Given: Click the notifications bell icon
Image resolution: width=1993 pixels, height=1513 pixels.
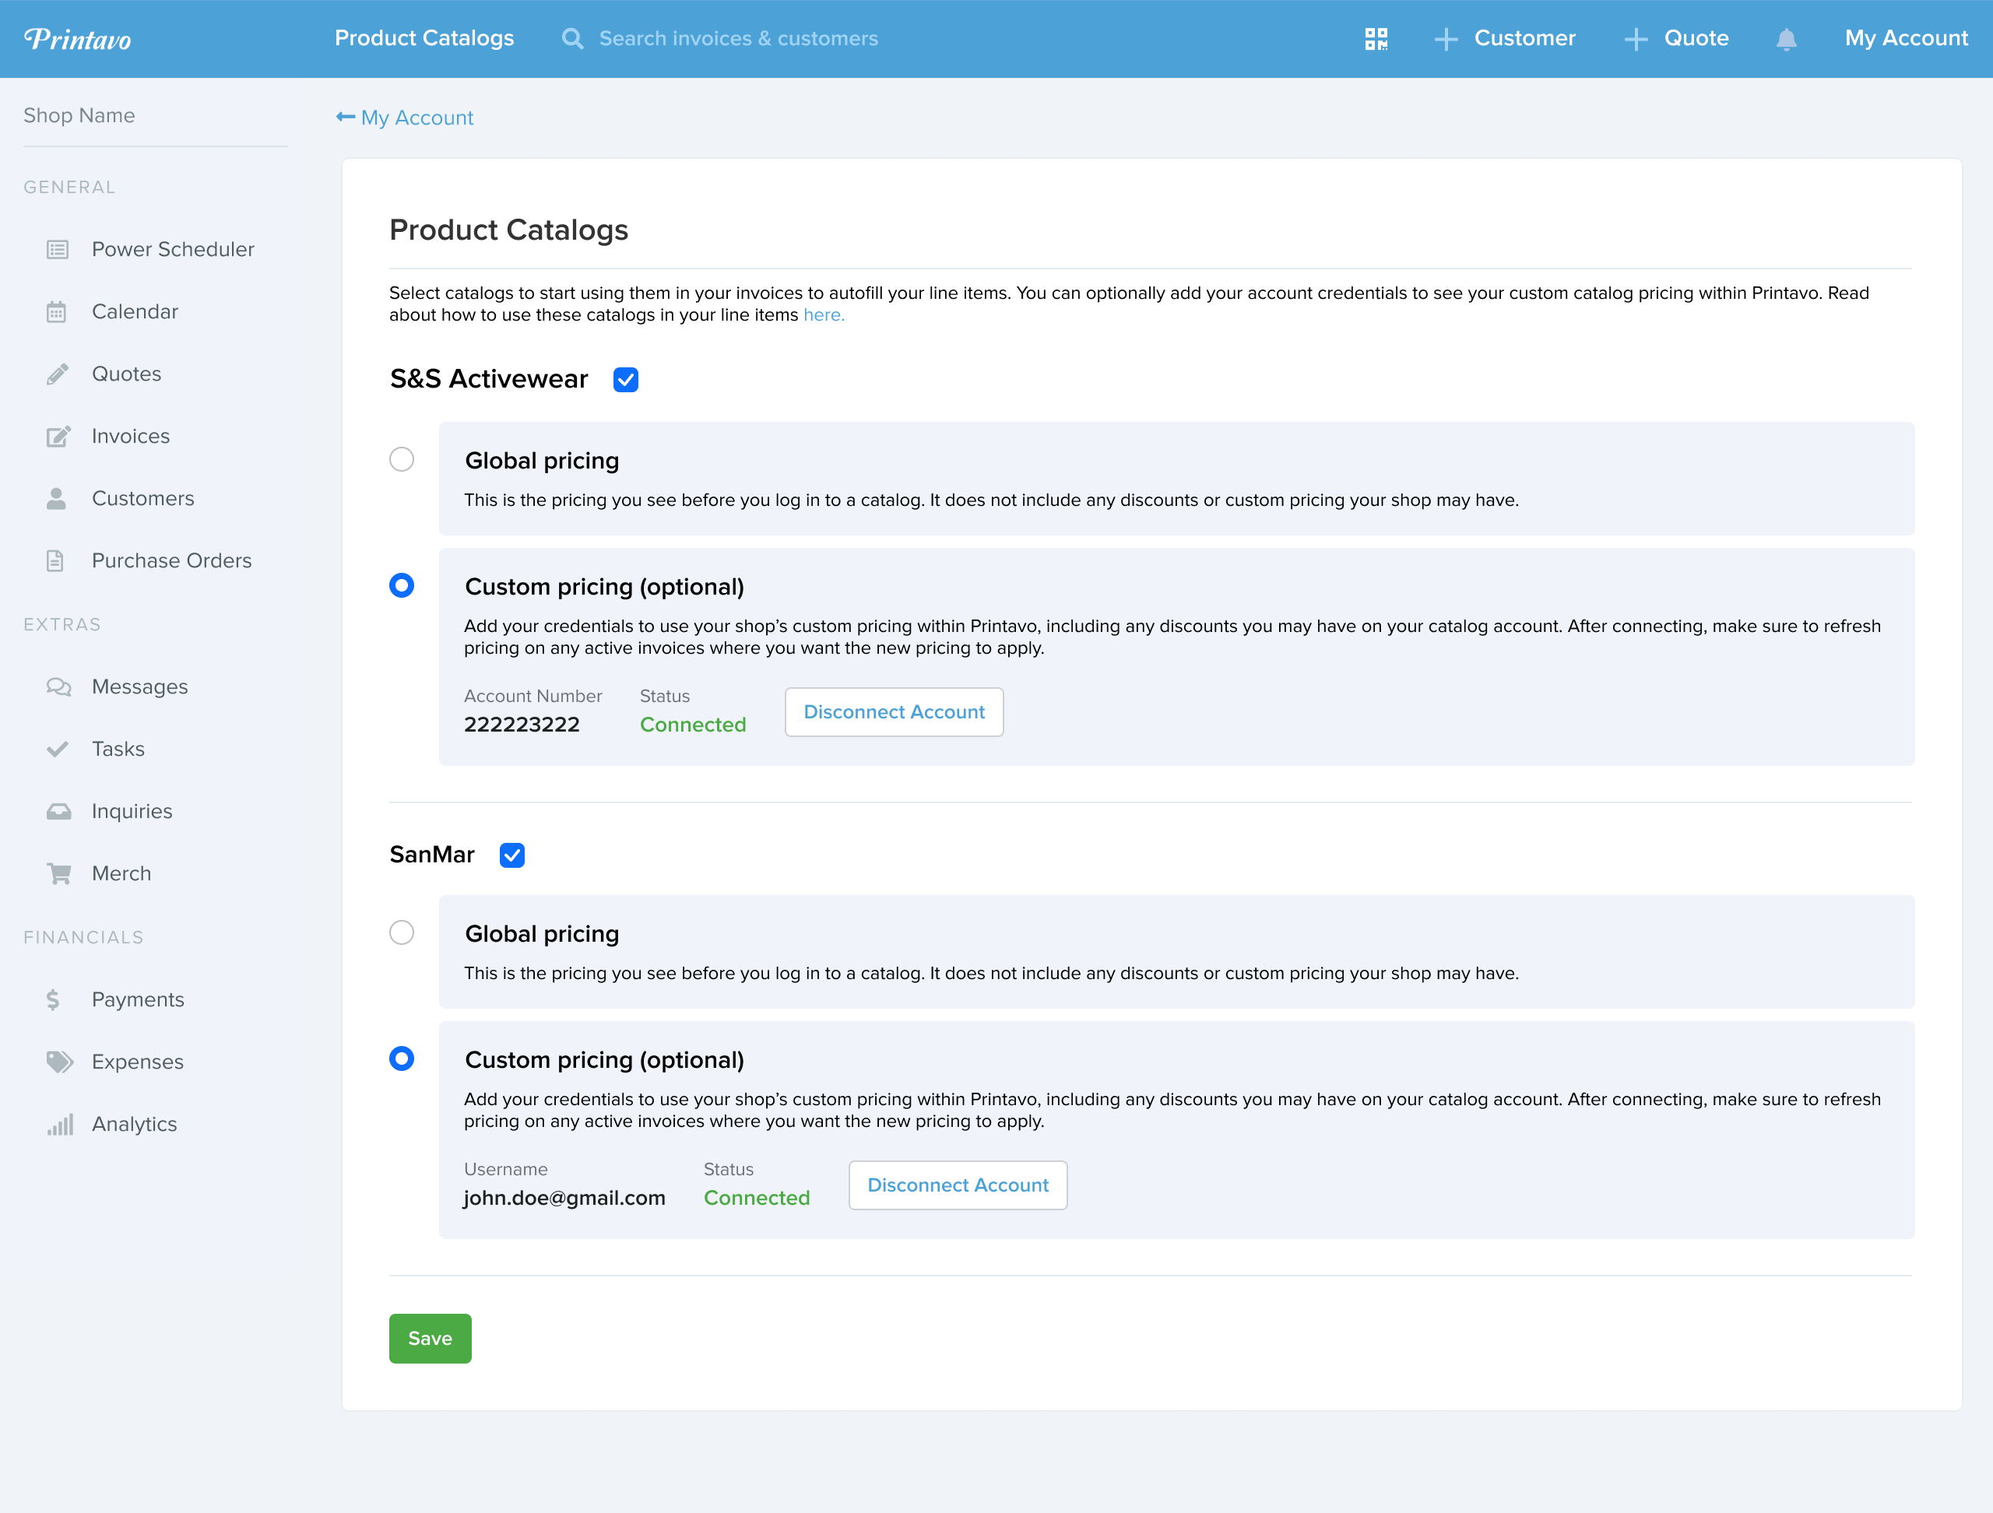Looking at the screenshot, I should coord(1787,39).
